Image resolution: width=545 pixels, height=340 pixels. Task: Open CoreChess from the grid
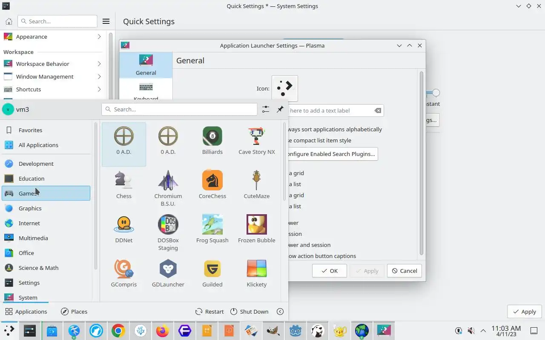tap(212, 185)
